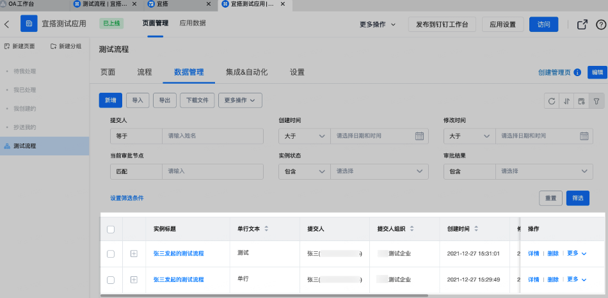This screenshot has width=608, height=298.
Task: Open the app in a new window icon
Action: click(582, 24)
